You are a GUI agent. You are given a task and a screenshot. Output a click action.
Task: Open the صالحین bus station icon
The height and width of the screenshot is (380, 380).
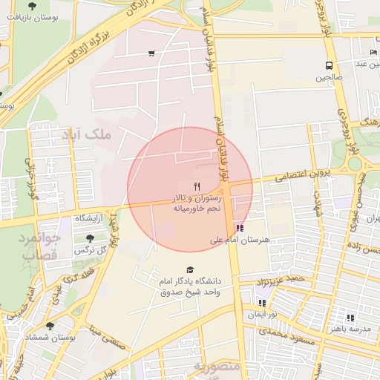[329, 66]
